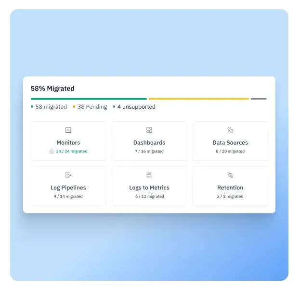The height and width of the screenshot is (288, 300).
Task: Click the 2 / 2 migrated text
Action: coord(230,197)
